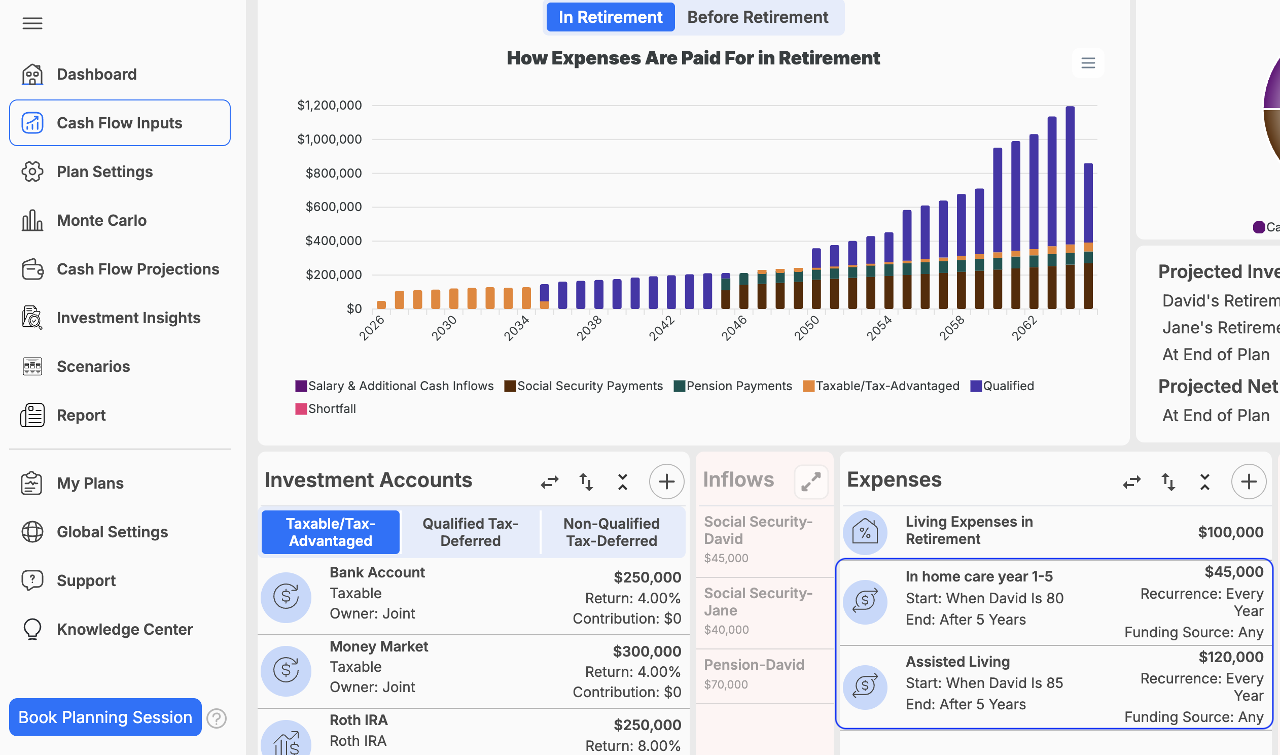
Task: Open the hamburger menu in the sidebar
Action: tap(32, 23)
